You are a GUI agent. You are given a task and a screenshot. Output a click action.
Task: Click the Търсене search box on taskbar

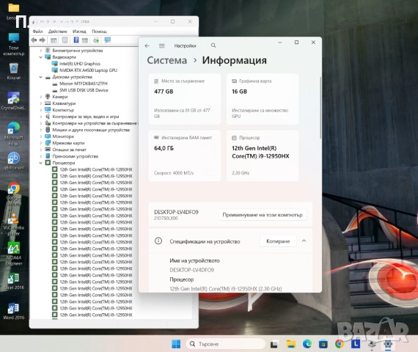[226, 344]
